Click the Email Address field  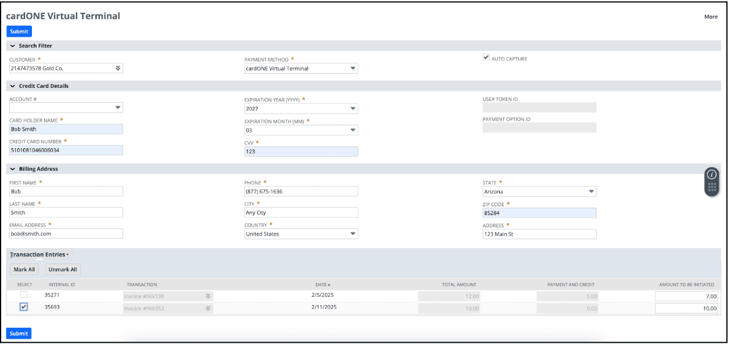pos(66,234)
